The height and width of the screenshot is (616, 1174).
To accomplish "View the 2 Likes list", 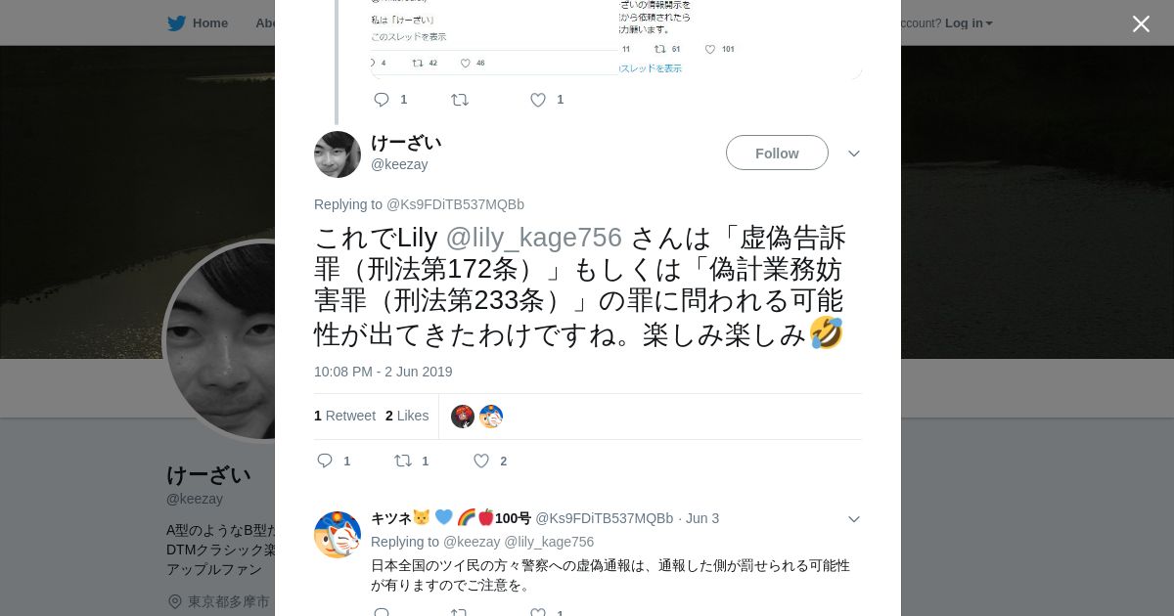I will (x=407, y=416).
